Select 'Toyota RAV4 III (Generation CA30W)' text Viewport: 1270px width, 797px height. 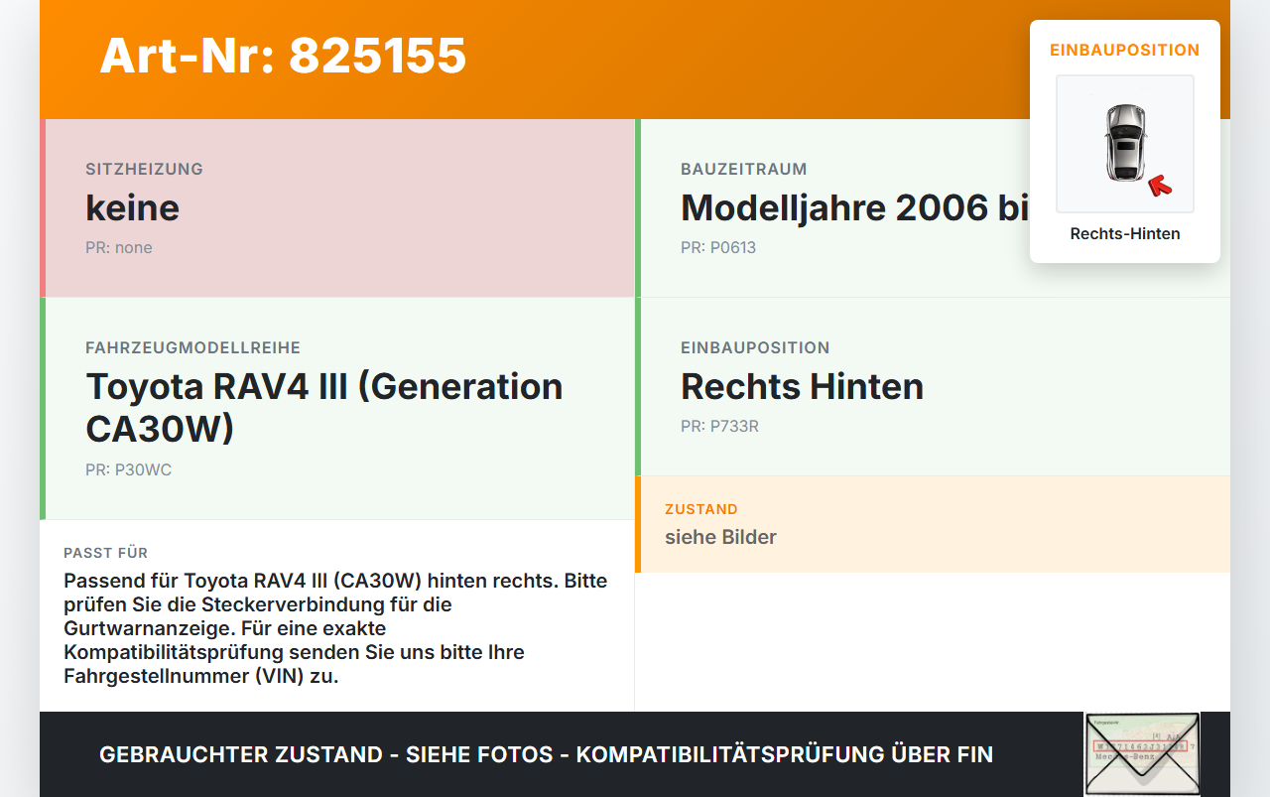coord(324,407)
